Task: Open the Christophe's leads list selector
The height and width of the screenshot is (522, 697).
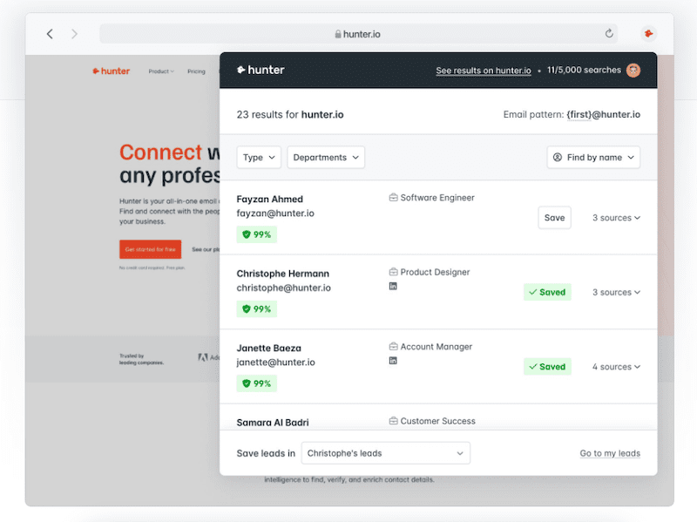Action: pyautogui.click(x=386, y=452)
